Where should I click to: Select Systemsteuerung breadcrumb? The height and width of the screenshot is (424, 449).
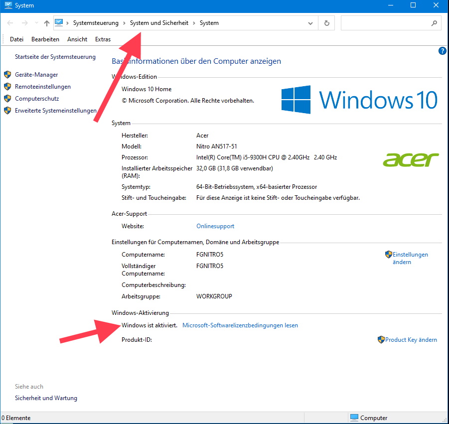pos(96,23)
